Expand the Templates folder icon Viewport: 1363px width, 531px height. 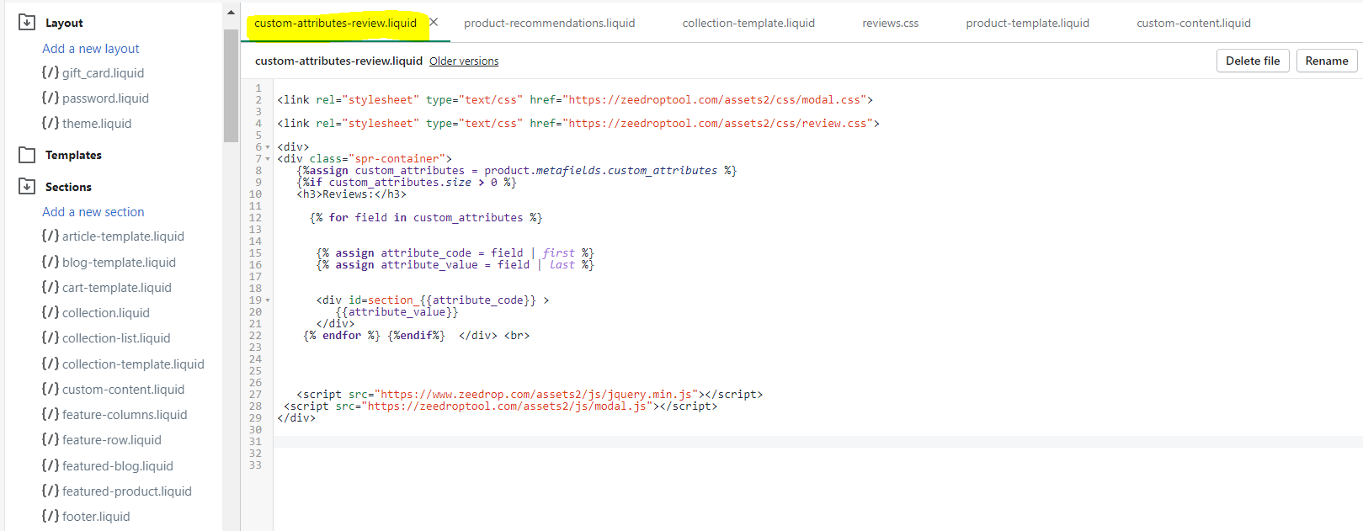click(x=27, y=155)
